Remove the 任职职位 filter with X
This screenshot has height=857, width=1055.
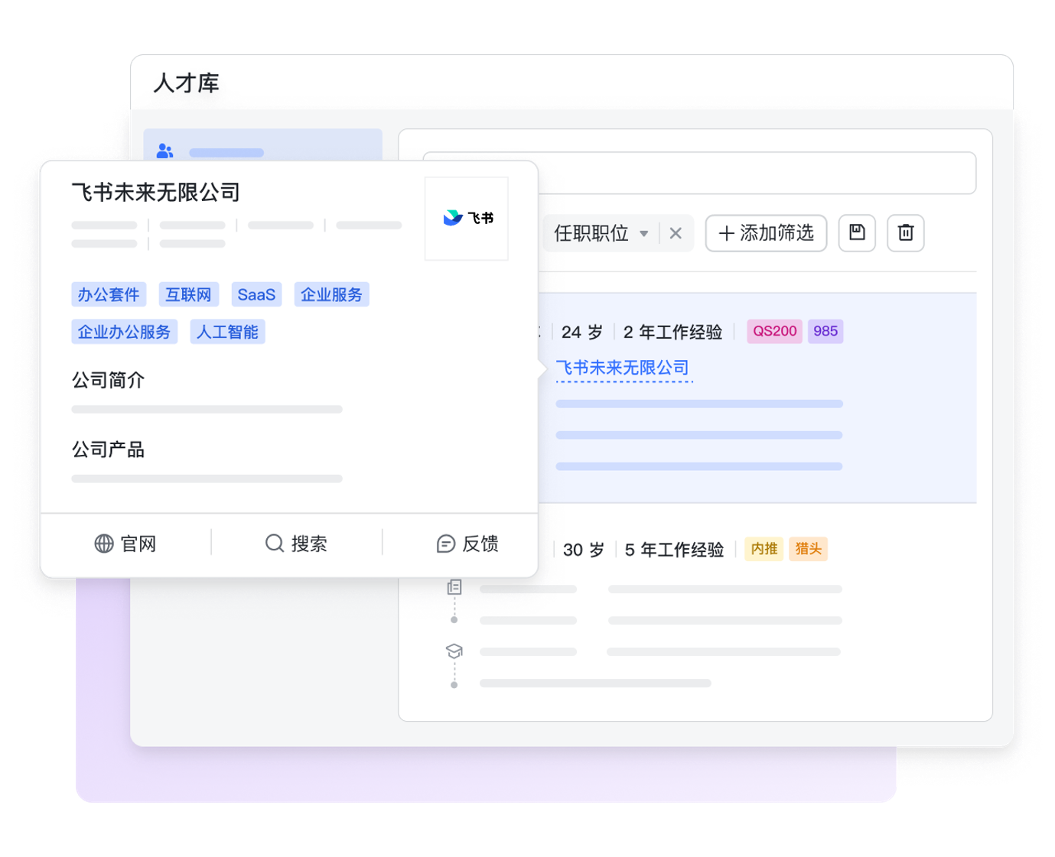tap(676, 233)
